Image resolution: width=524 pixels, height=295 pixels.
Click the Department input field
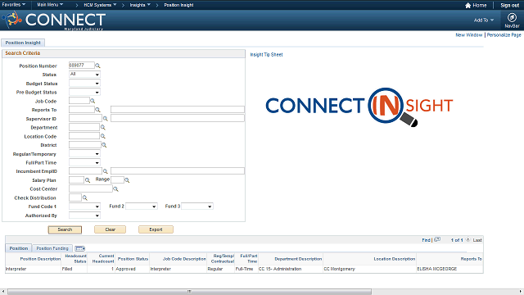[x=84, y=127]
